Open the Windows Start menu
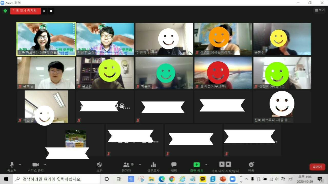328x184 pixels. (x=6, y=179)
